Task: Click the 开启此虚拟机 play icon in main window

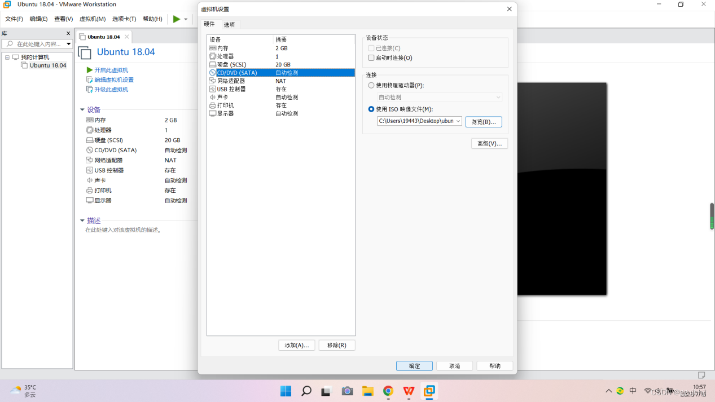Action: click(89, 70)
